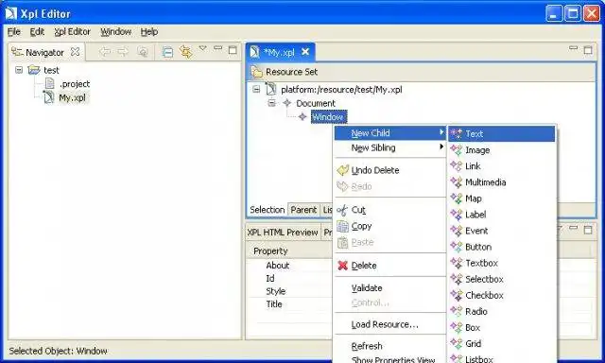This screenshot has width=605, height=363.
Task: Choose Validate from context menu
Action: pos(389,287)
